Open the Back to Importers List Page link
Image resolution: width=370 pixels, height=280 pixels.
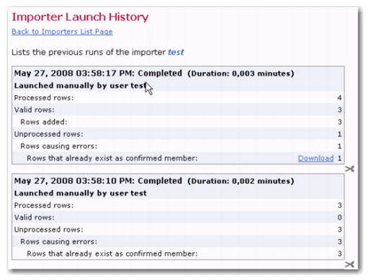[62, 32]
